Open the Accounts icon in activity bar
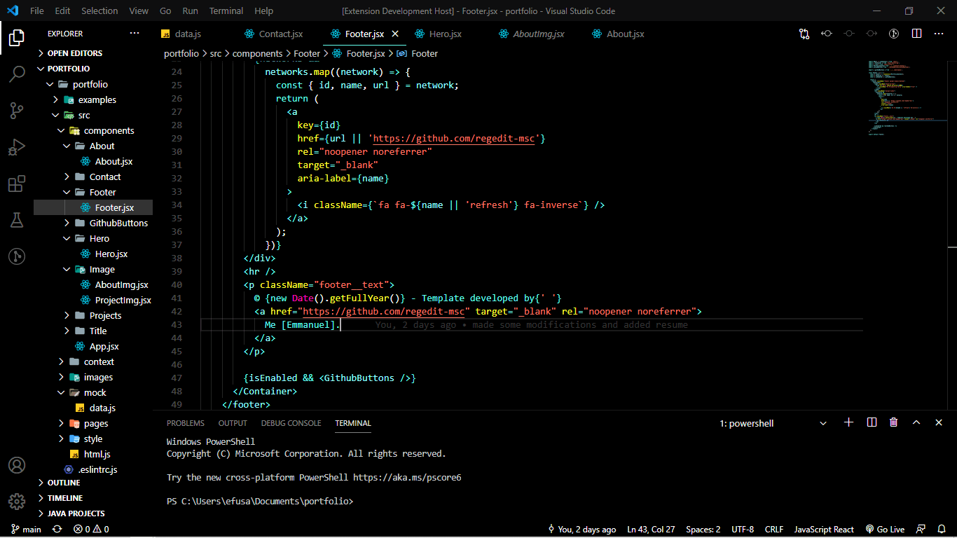 tap(17, 465)
